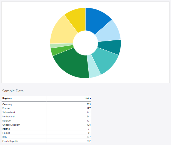Sort by the Units column header

pos(88,98)
